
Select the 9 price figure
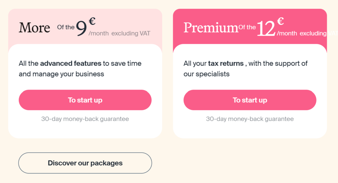pos(82,29)
